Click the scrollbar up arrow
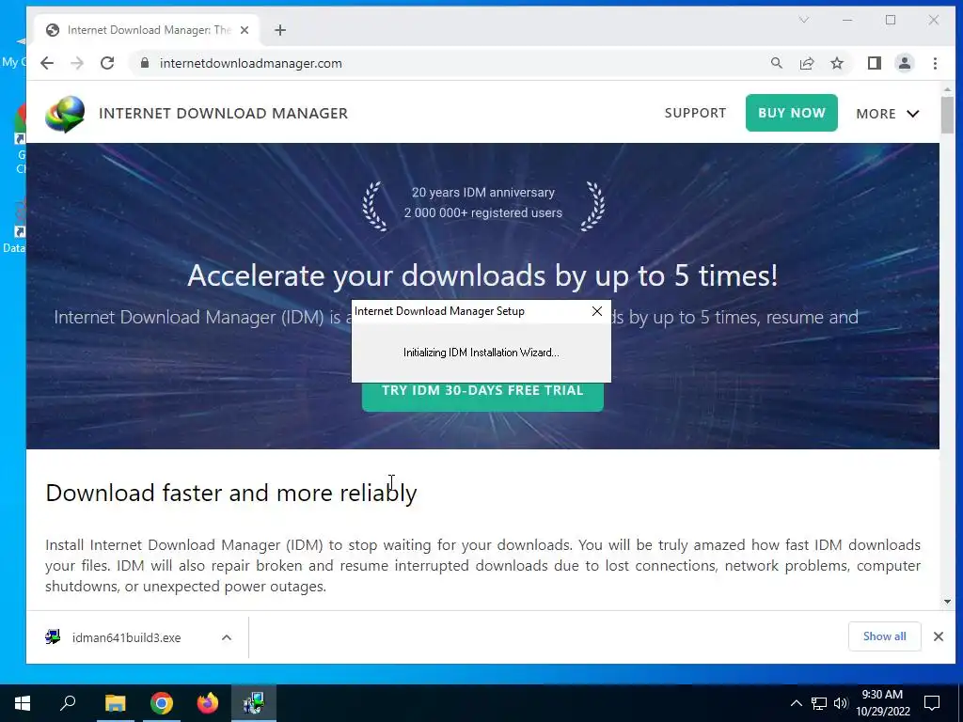This screenshot has width=963, height=722. click(947, 89)
